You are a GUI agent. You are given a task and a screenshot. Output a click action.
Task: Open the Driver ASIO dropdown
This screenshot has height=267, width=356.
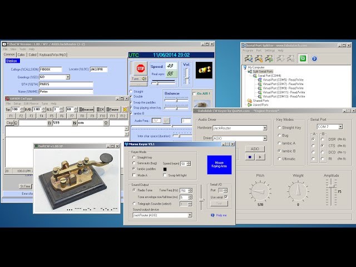pyautogui.click(x=265, y=139)
